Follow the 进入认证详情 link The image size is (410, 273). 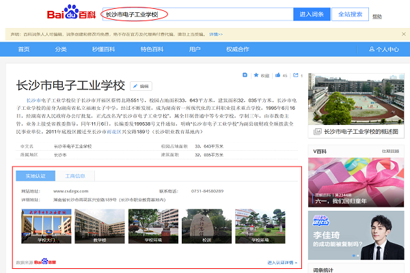click(282, 262)
